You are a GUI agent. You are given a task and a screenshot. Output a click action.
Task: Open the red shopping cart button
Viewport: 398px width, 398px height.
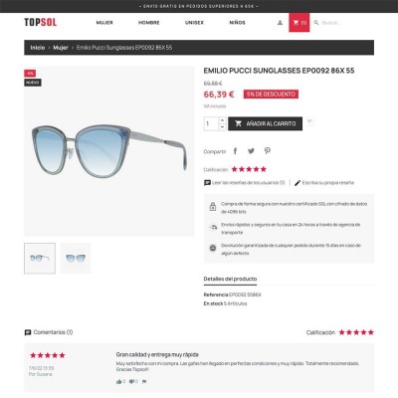(299, 23)
